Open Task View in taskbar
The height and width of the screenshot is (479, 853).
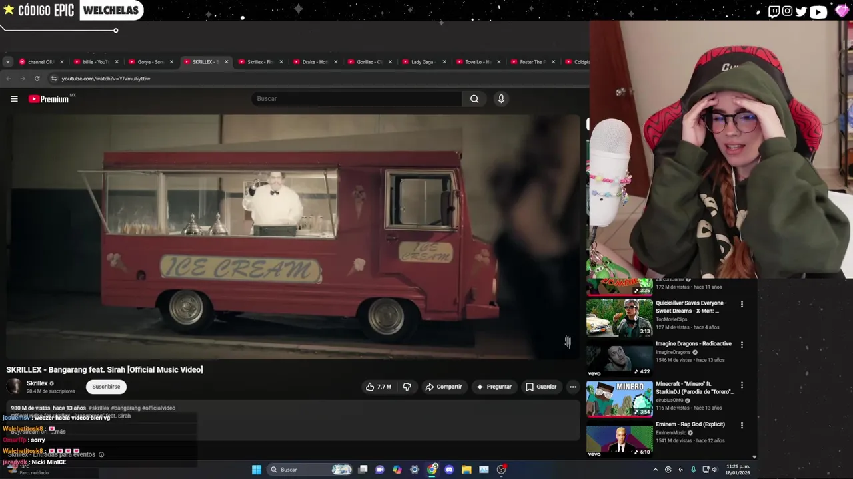tap(363, 470)
